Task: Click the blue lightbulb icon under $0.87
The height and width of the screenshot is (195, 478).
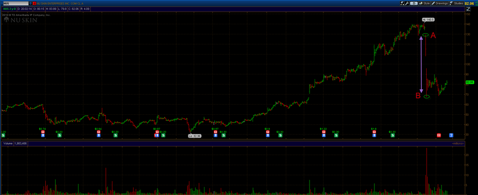Action: pos(157,135)
